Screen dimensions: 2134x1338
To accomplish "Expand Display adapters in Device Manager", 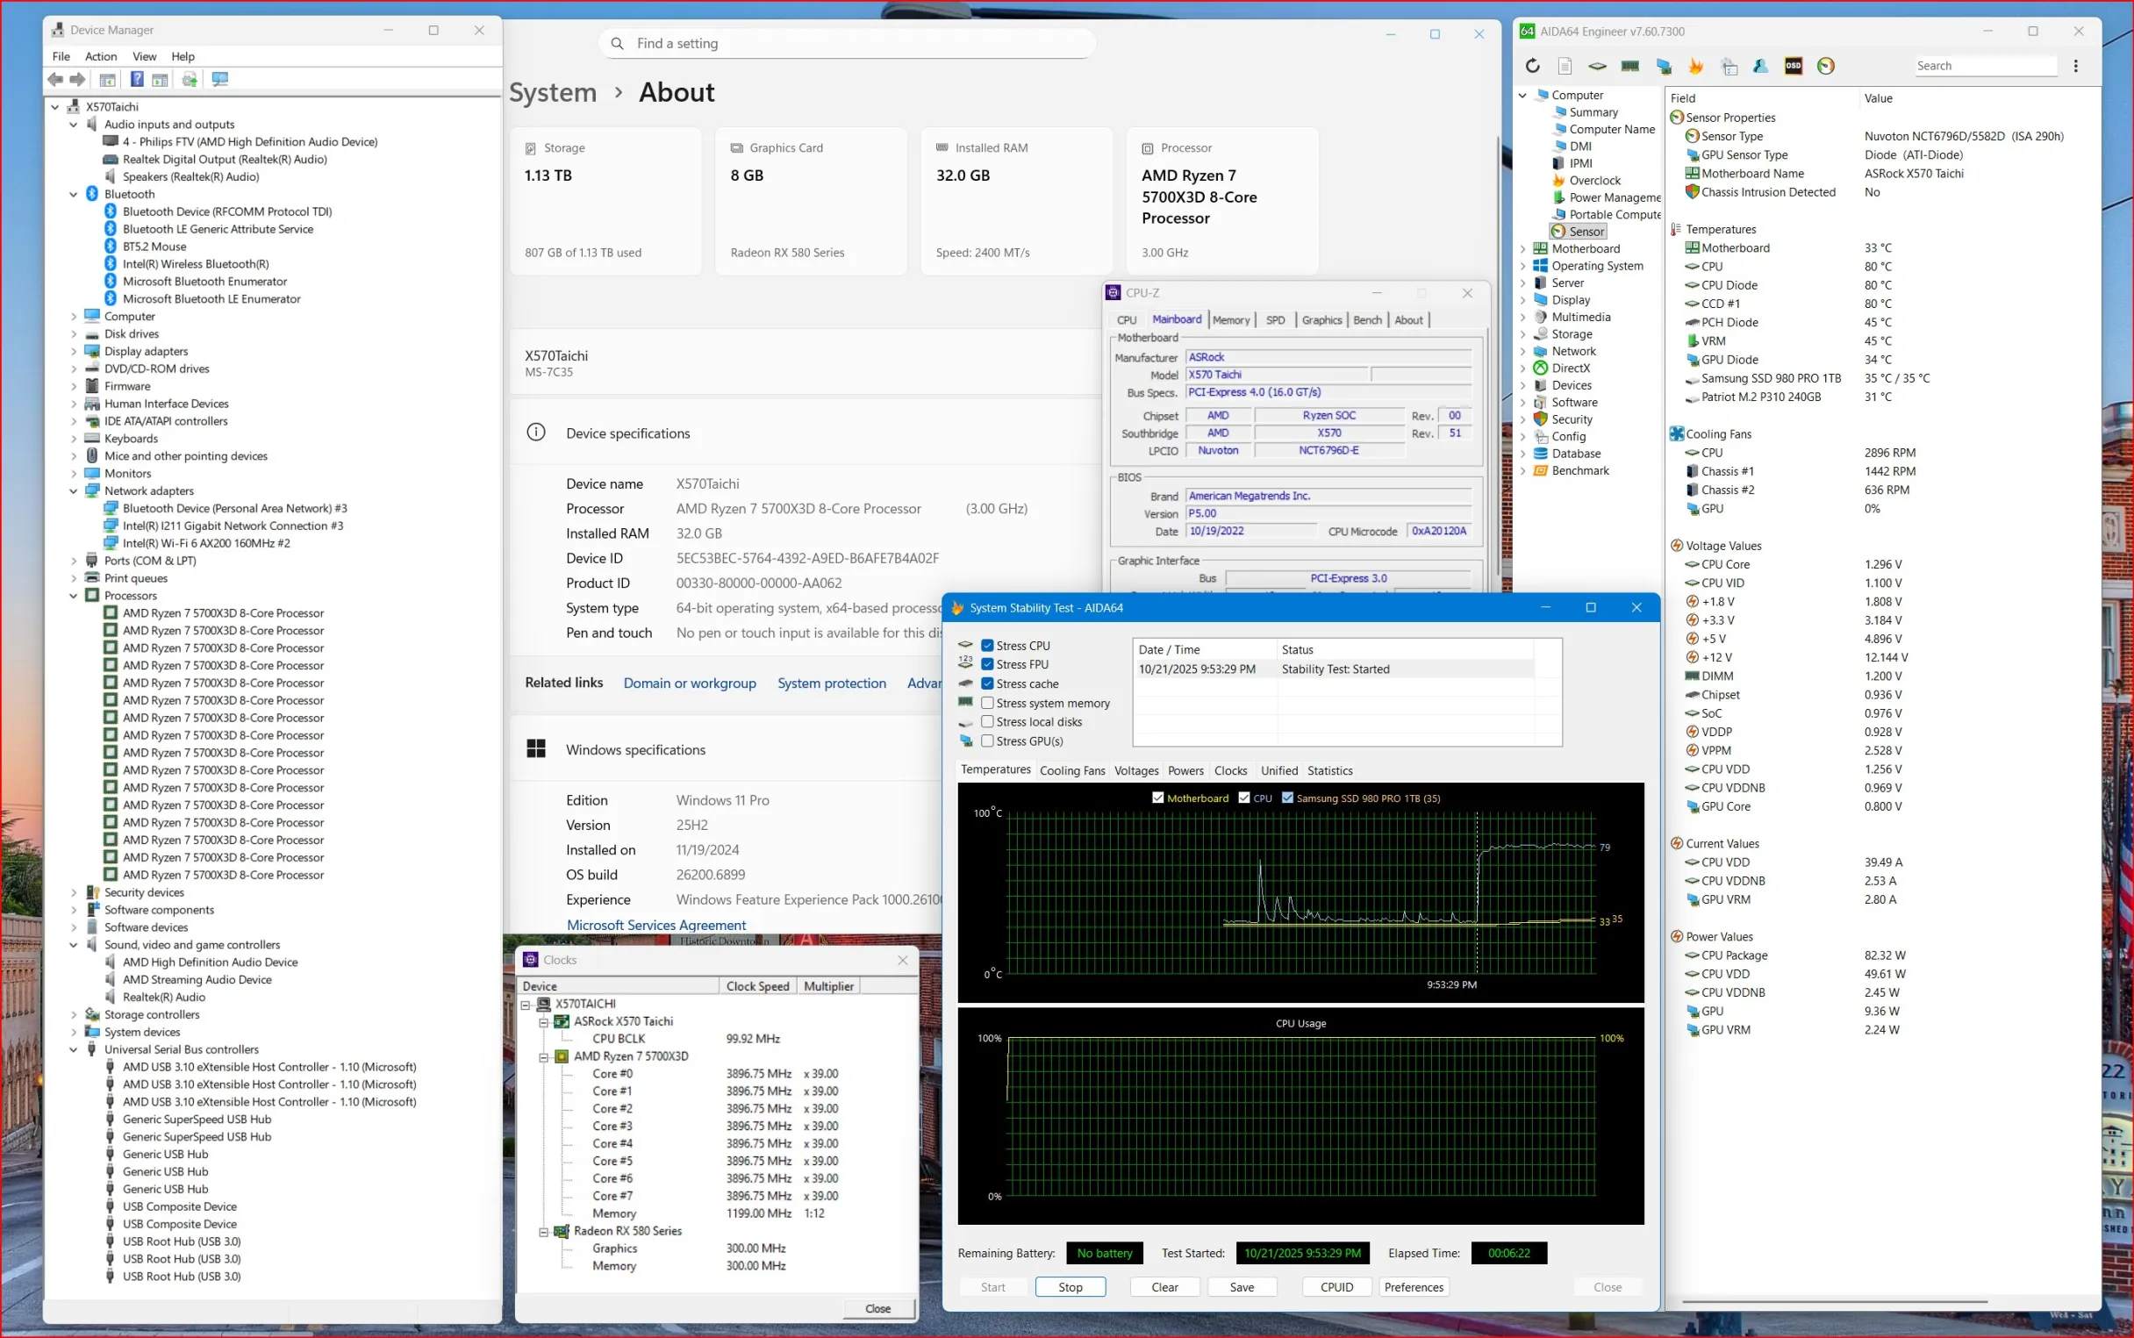I will (74, 351).
